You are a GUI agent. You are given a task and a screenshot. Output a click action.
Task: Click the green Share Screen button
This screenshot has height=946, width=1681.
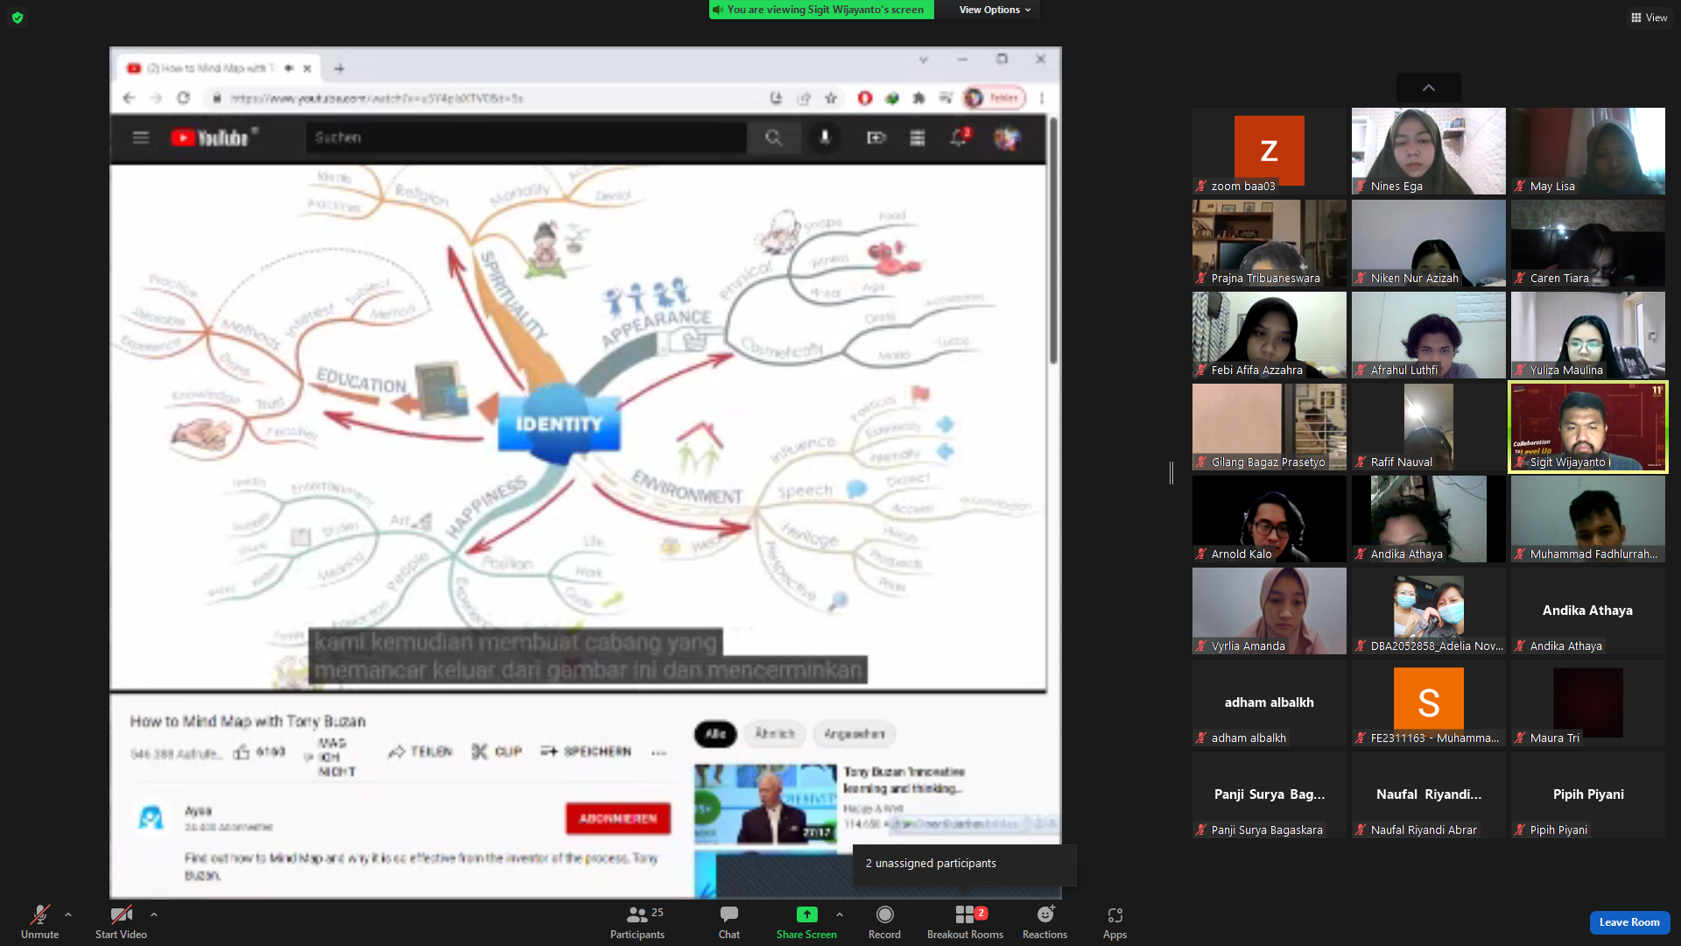point(806,921)
